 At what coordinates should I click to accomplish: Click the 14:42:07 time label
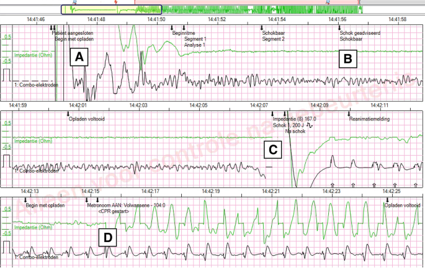tap(259, 105)
